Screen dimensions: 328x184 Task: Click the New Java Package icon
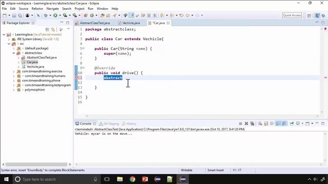(86, 15)
